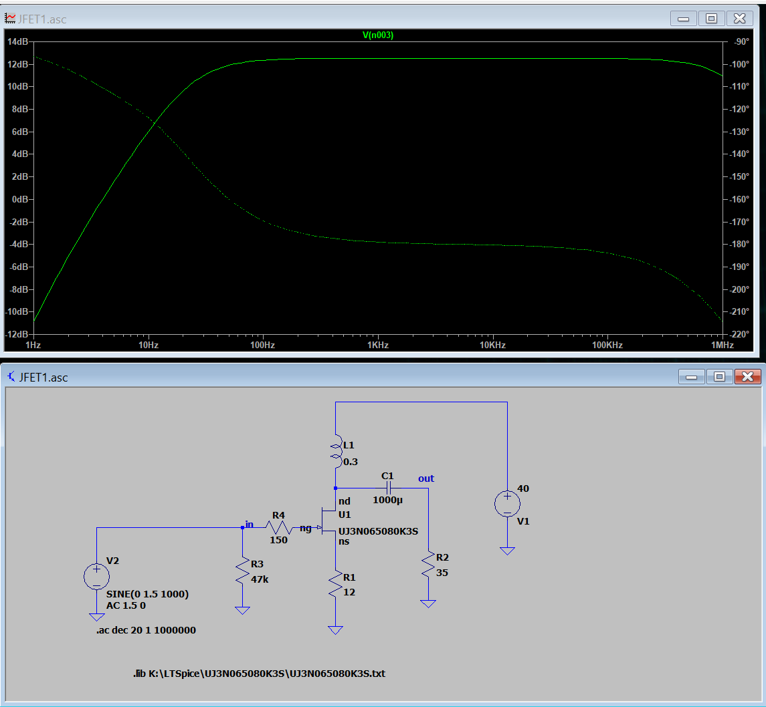Select the resistor R2 symbol
This screenshot has height=707, width=766.
[428, 565]
